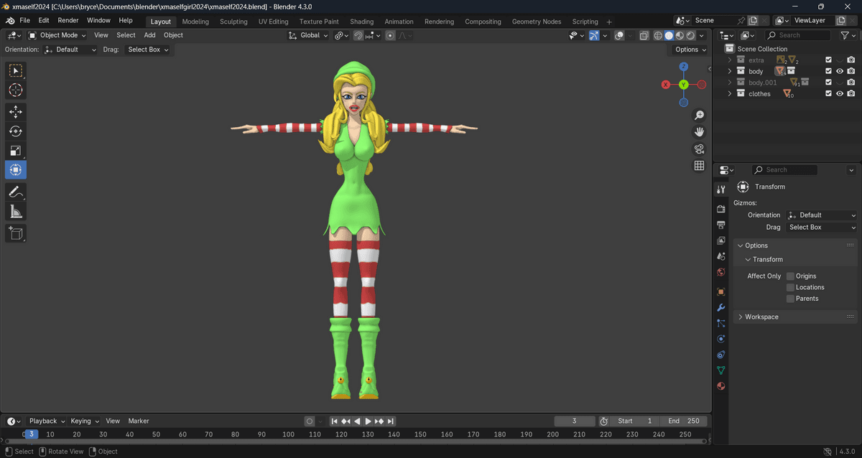
Task: Open the Drag dropdown in properties
Action: point(822,228)
